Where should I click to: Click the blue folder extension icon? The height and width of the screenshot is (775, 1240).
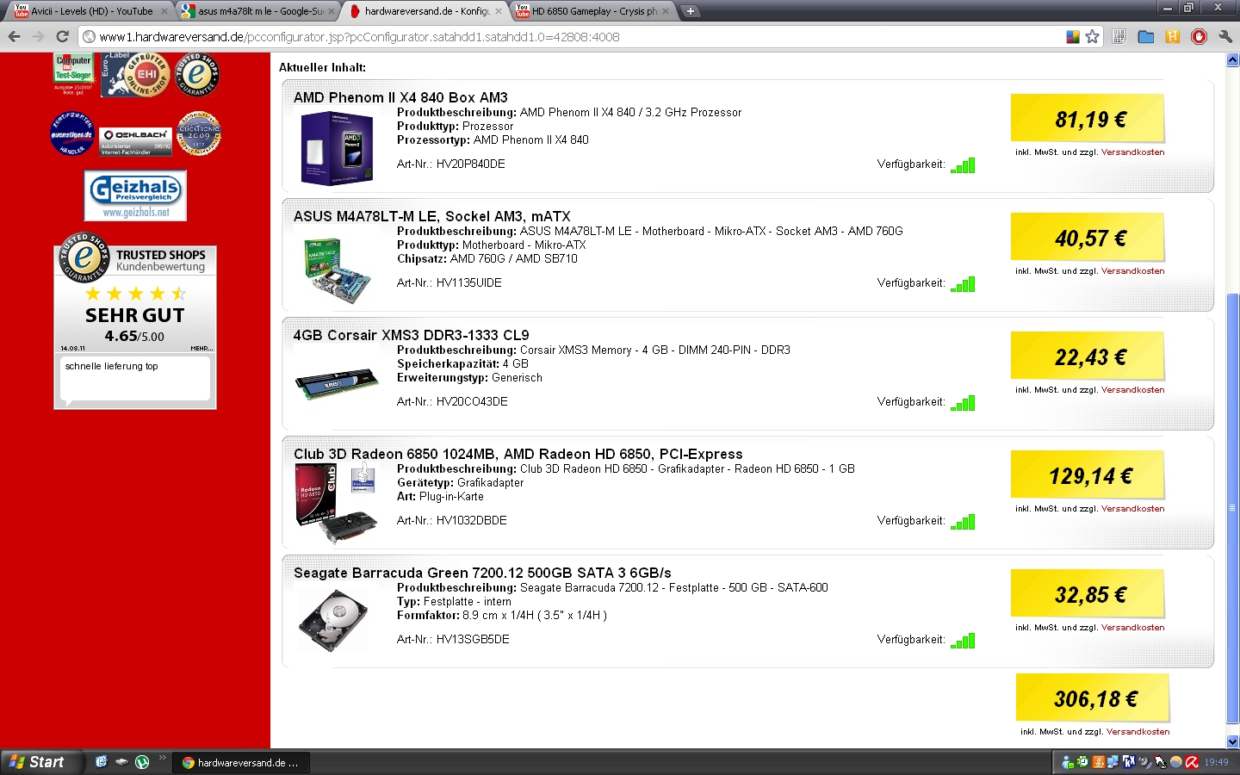point(1145,36)
